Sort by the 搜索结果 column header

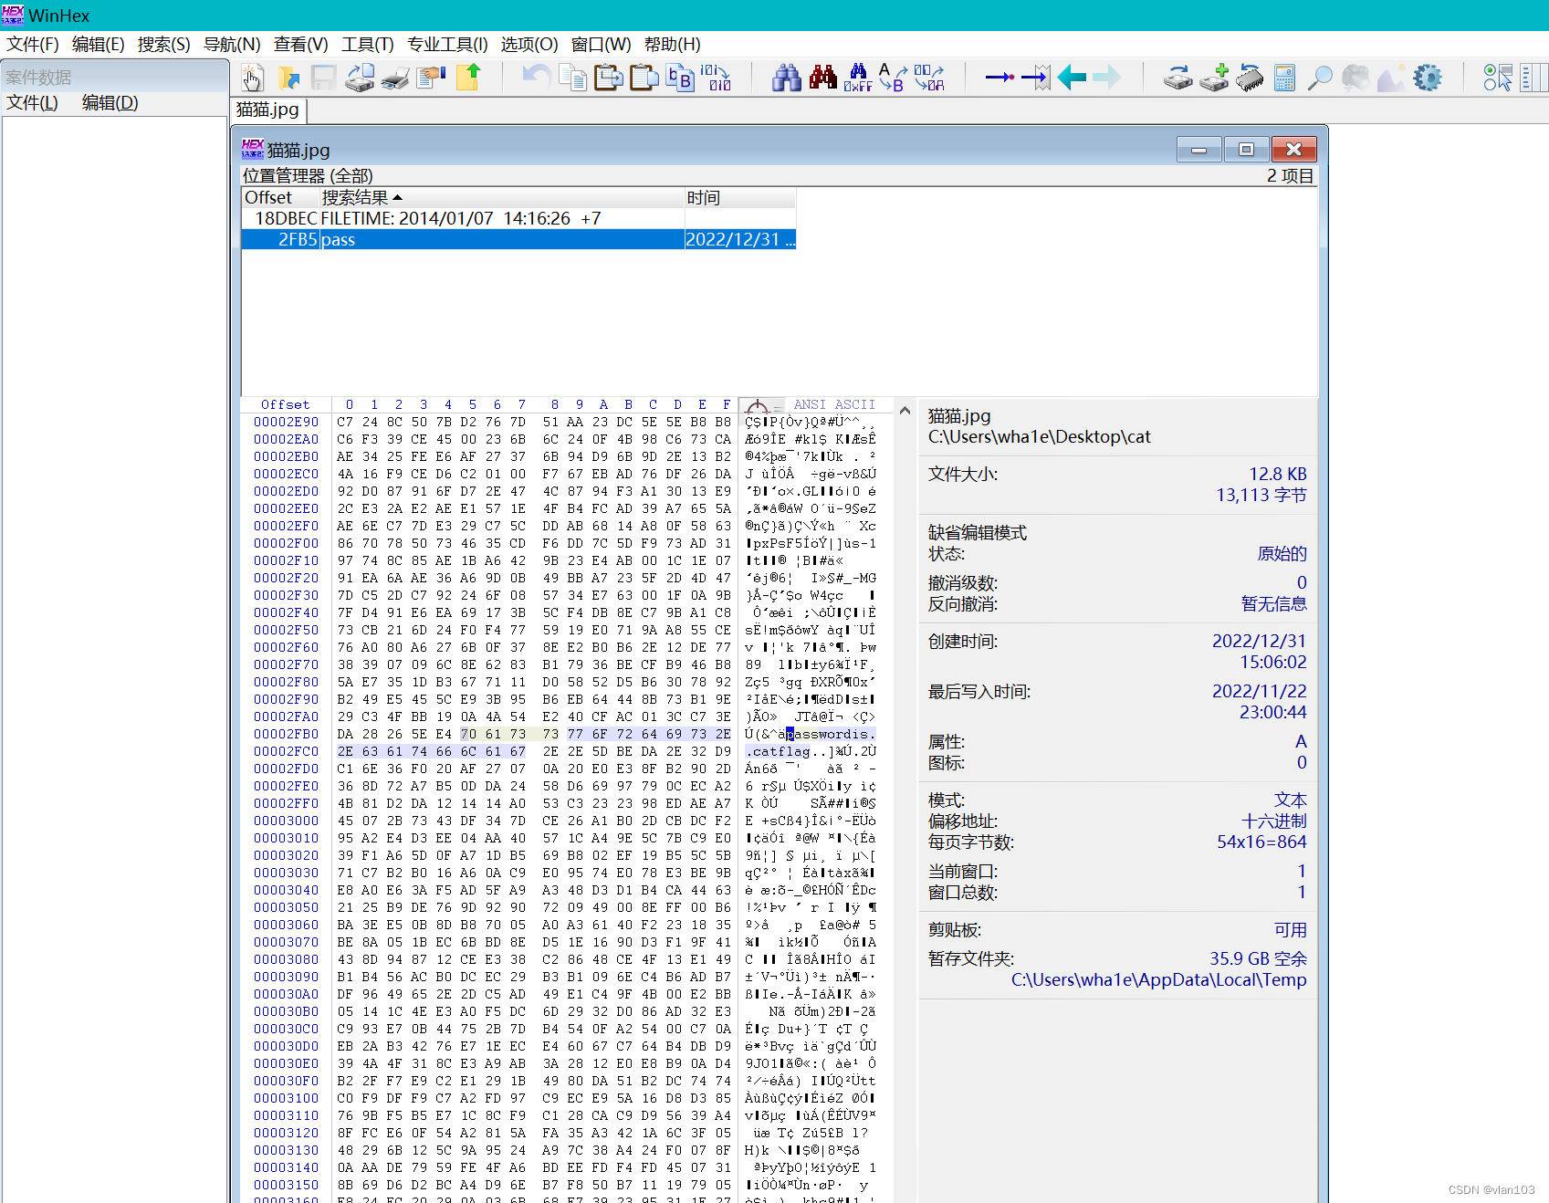click(x=502, y=198)
